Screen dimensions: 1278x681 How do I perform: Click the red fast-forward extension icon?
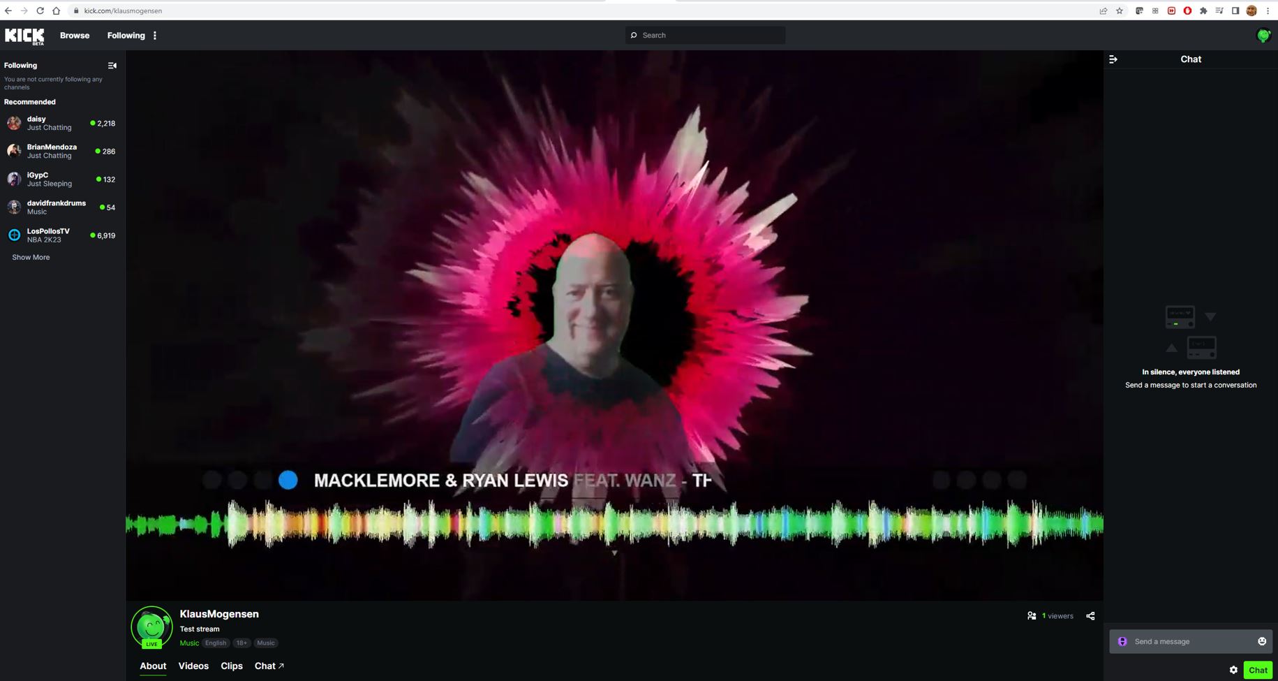point(1171,10)
